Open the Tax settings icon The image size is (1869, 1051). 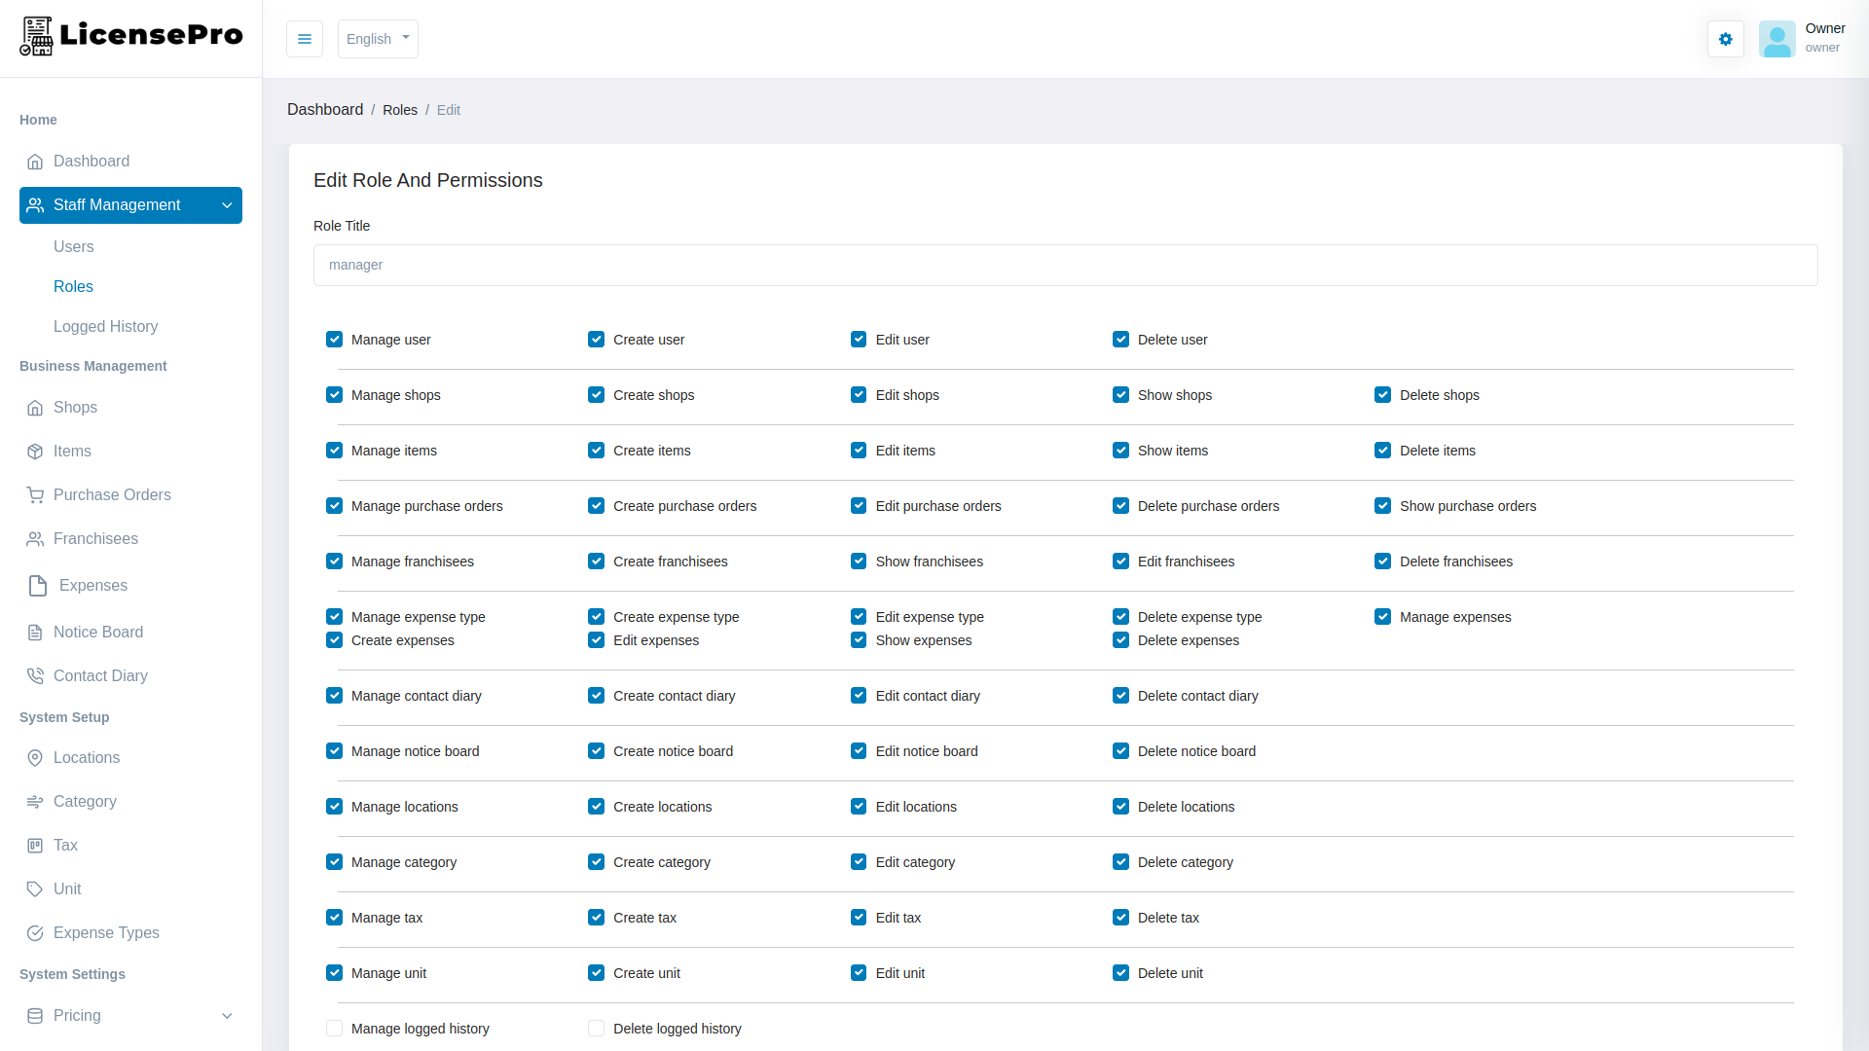tap(35, 845)
